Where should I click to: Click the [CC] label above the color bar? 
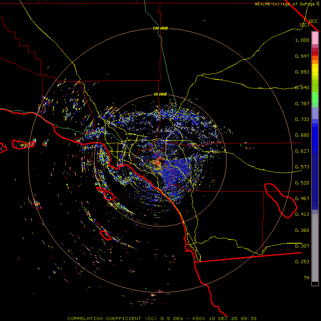pyautogui.click(x=304, y=25)
